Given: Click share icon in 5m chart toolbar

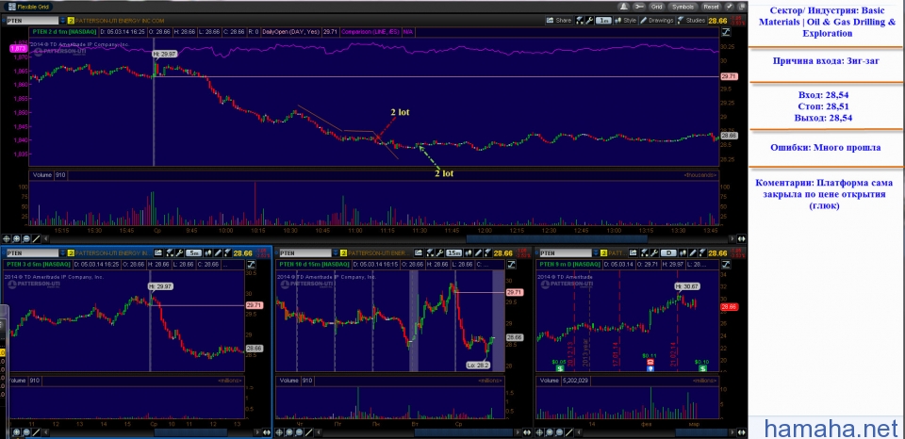Looking at the screenshot, I should (x=158, y=252).
